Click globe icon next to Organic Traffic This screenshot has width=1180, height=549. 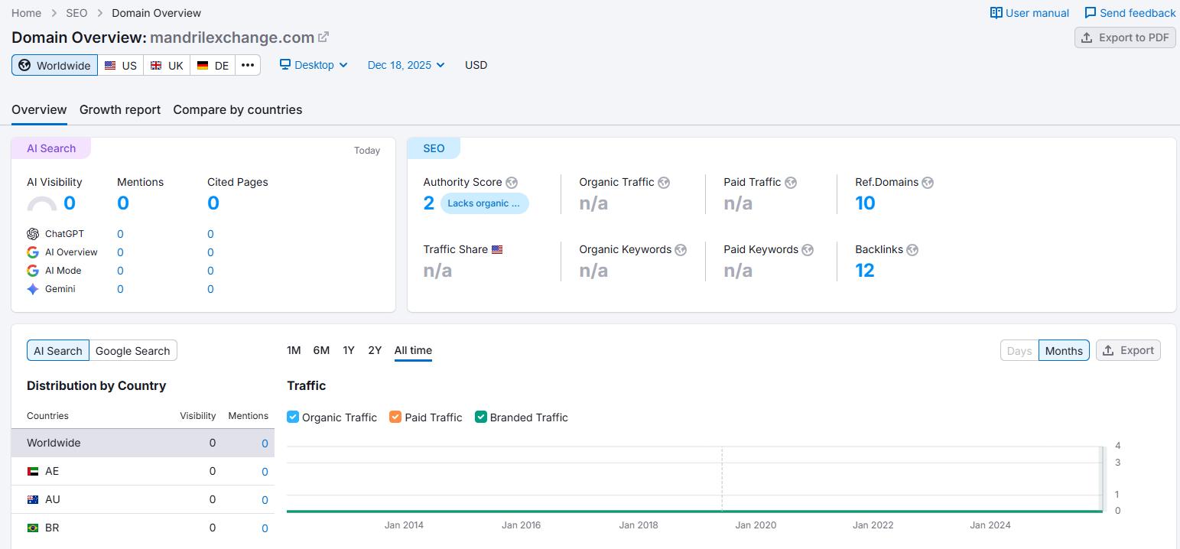tap(664, 183)
